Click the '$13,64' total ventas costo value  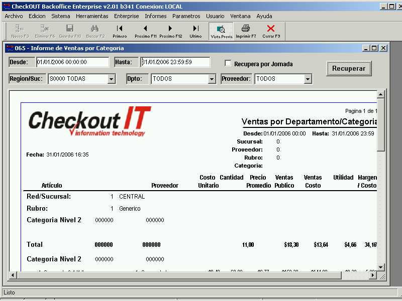321,245
